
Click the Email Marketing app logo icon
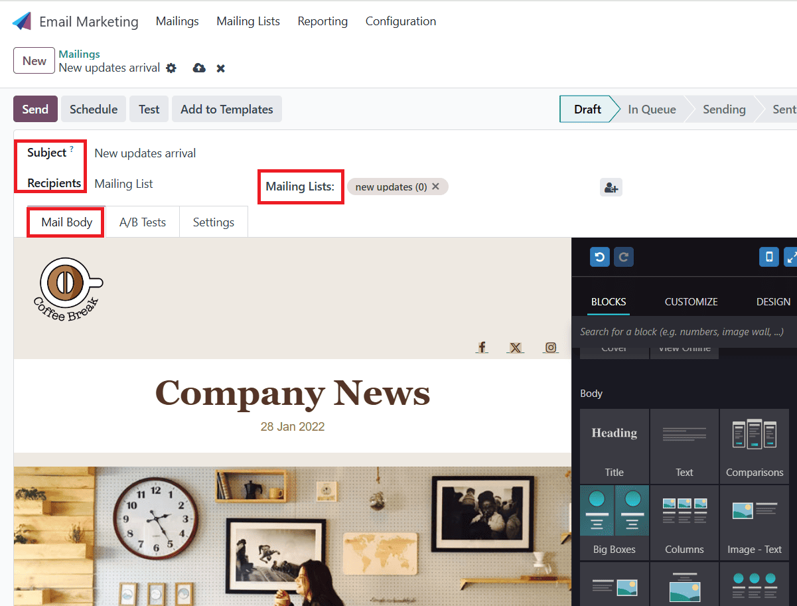[x=22, y=21]
